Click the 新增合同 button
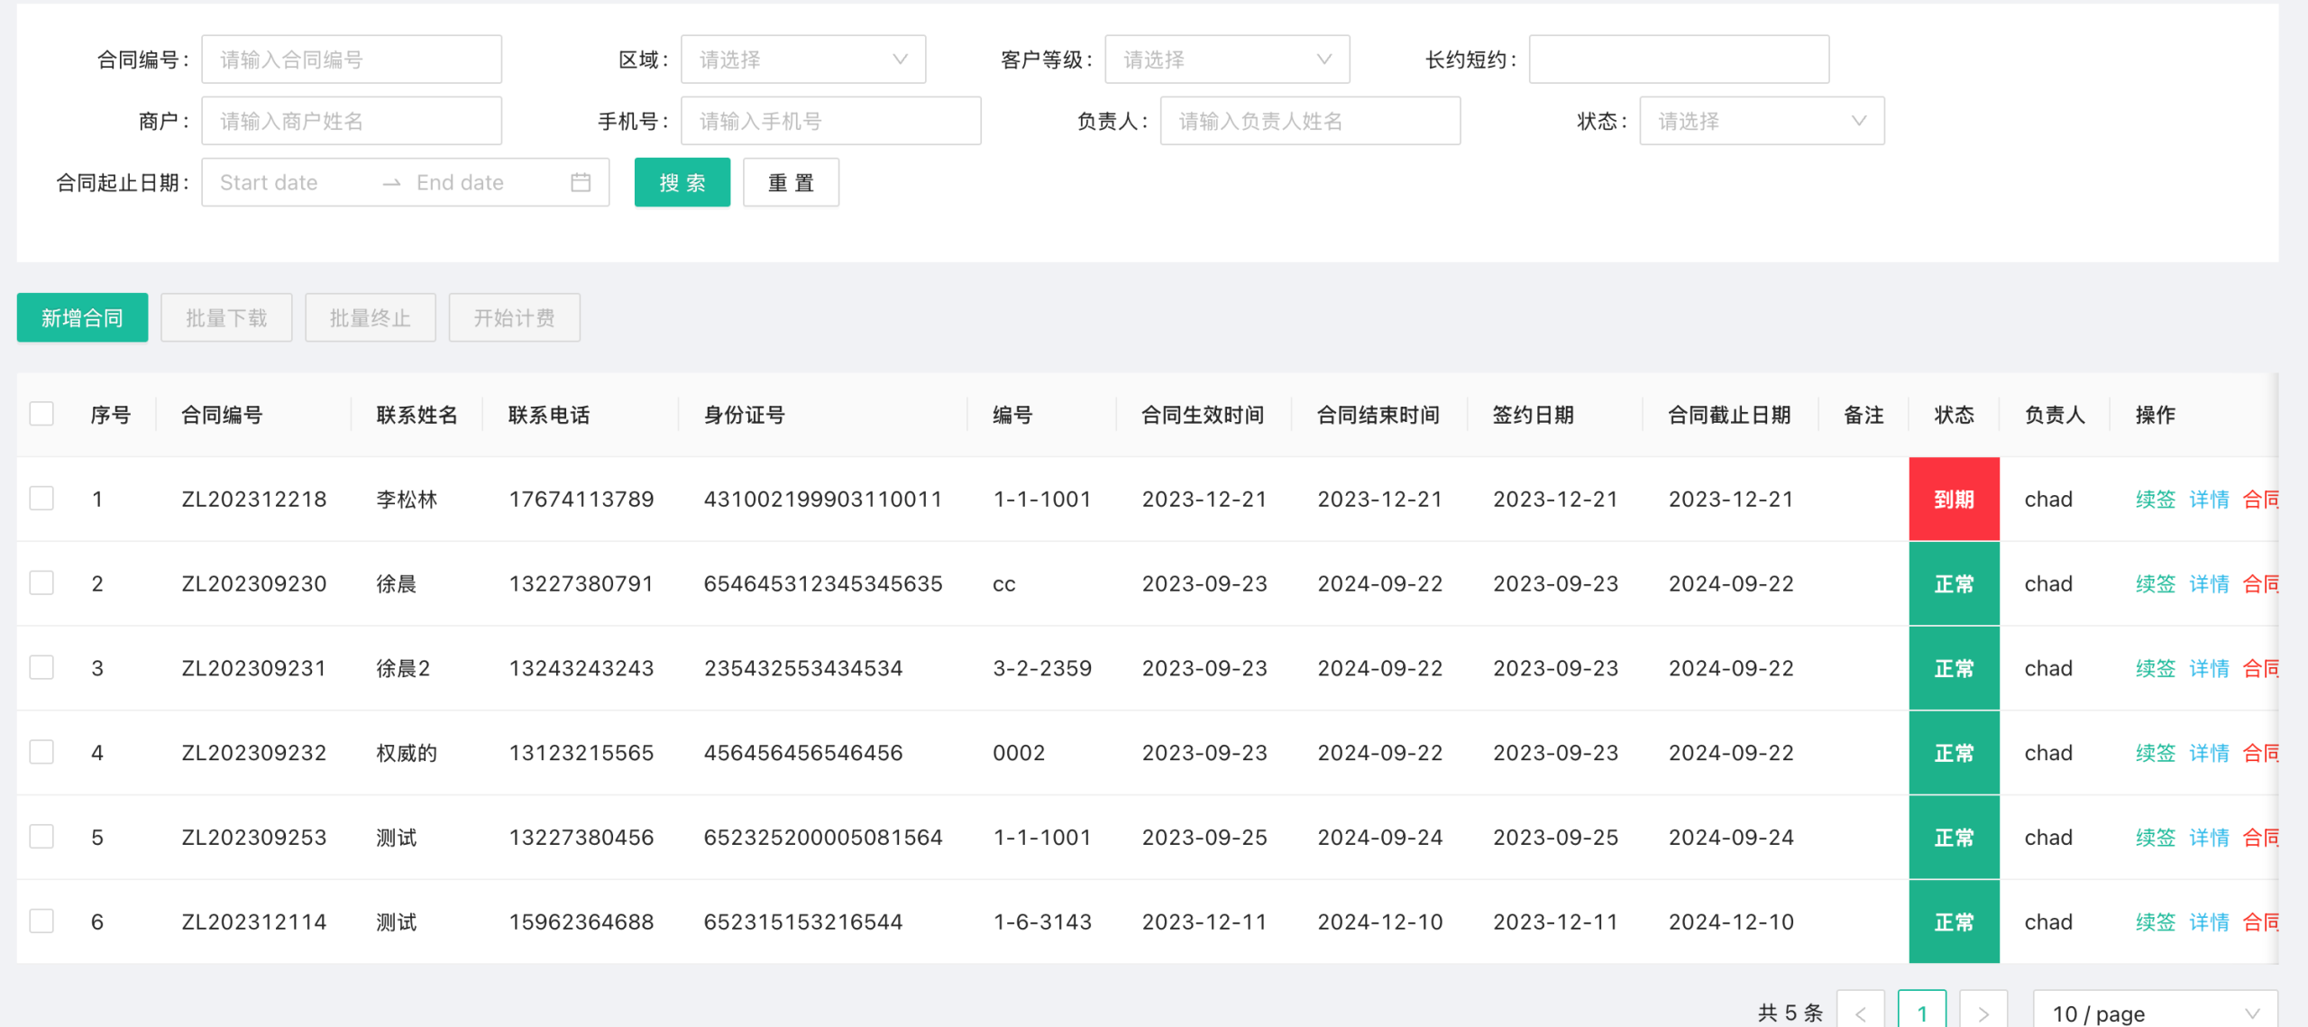This screenshot has height=1027, width=2308. pyautogui.click(x=82, y=317)
